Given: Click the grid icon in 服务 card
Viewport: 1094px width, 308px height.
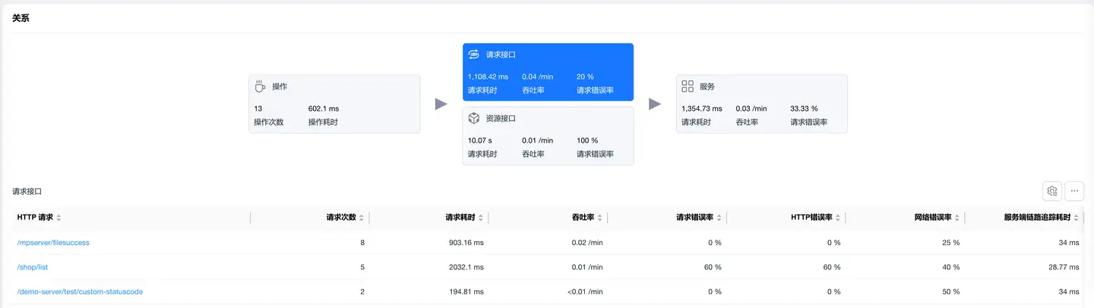Looking at the screenshot, I should point(688,86).
